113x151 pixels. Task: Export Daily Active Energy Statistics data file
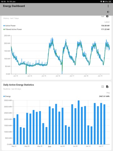tap(107, 87)
